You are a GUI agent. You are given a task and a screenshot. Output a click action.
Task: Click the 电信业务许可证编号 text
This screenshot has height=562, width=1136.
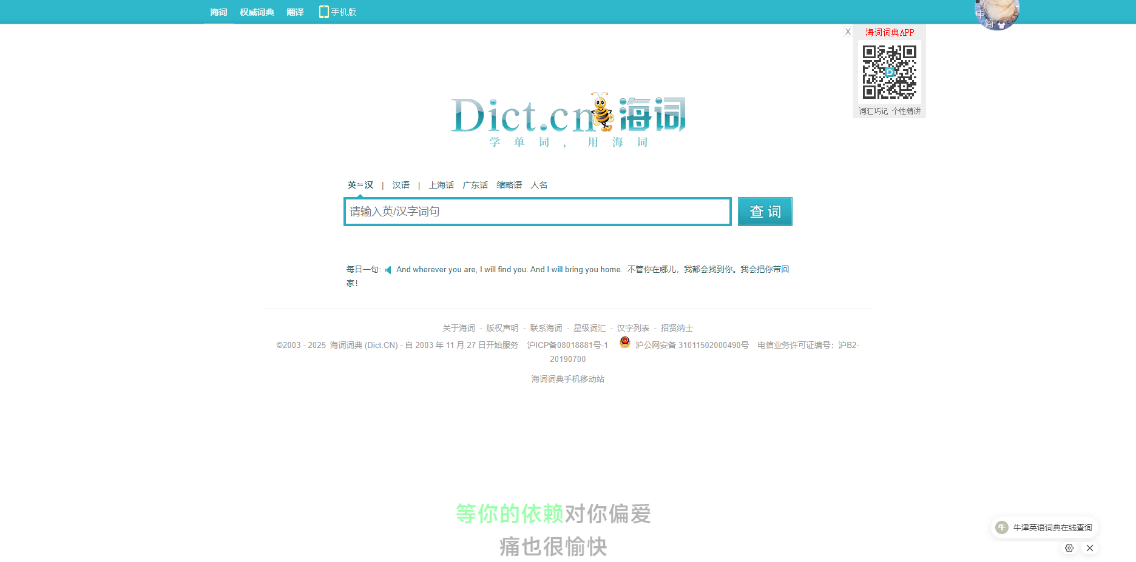[x=797, y=345]
